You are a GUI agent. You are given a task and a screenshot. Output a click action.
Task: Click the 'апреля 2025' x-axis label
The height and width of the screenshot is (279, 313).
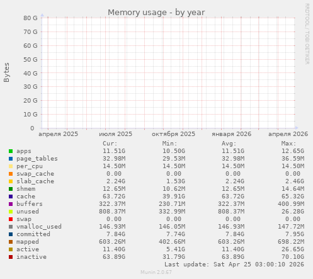(58, 134)
